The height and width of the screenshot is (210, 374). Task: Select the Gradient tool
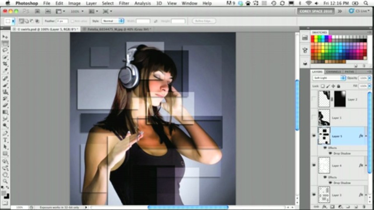click(x=5, y=112)
